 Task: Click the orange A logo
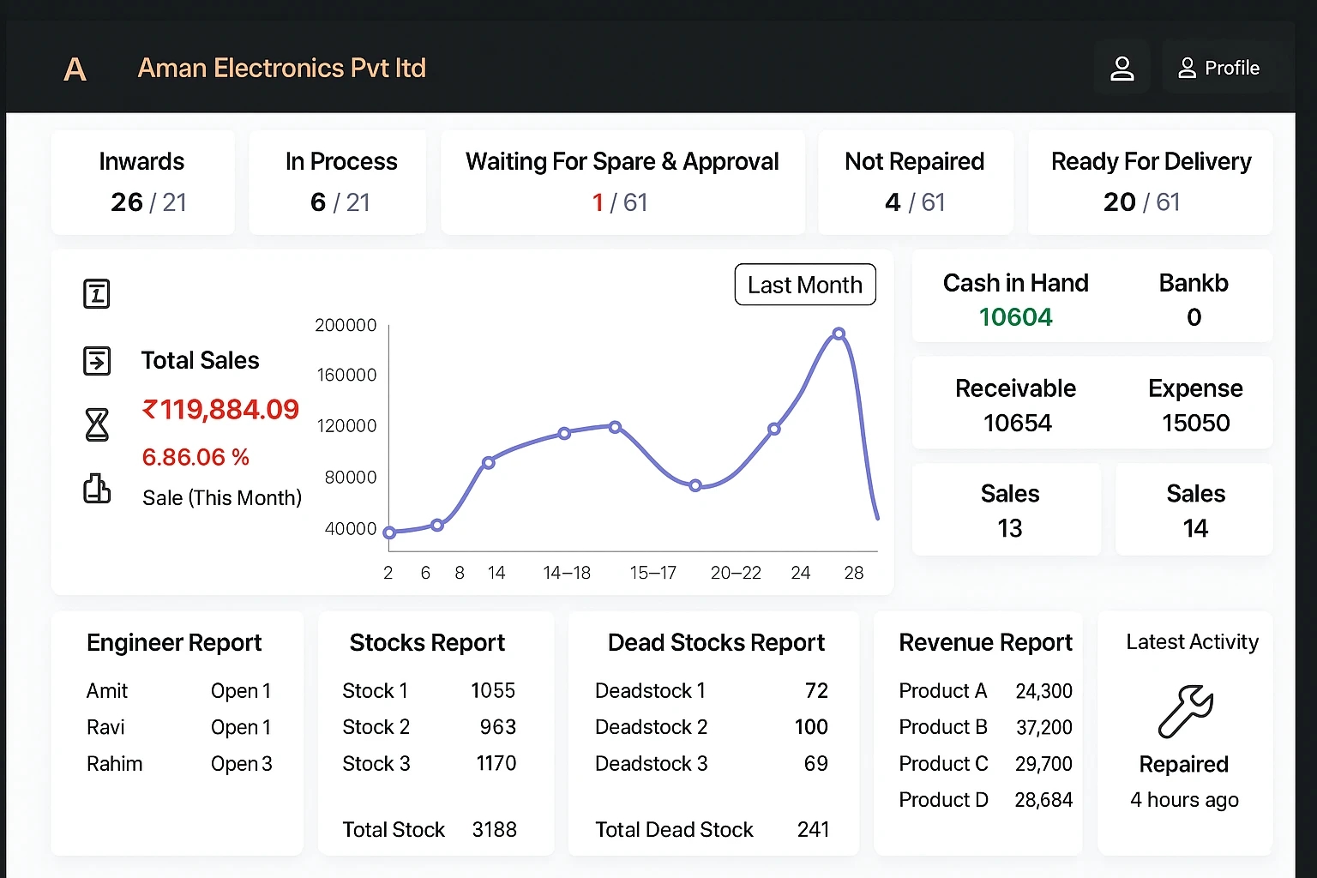75,69
